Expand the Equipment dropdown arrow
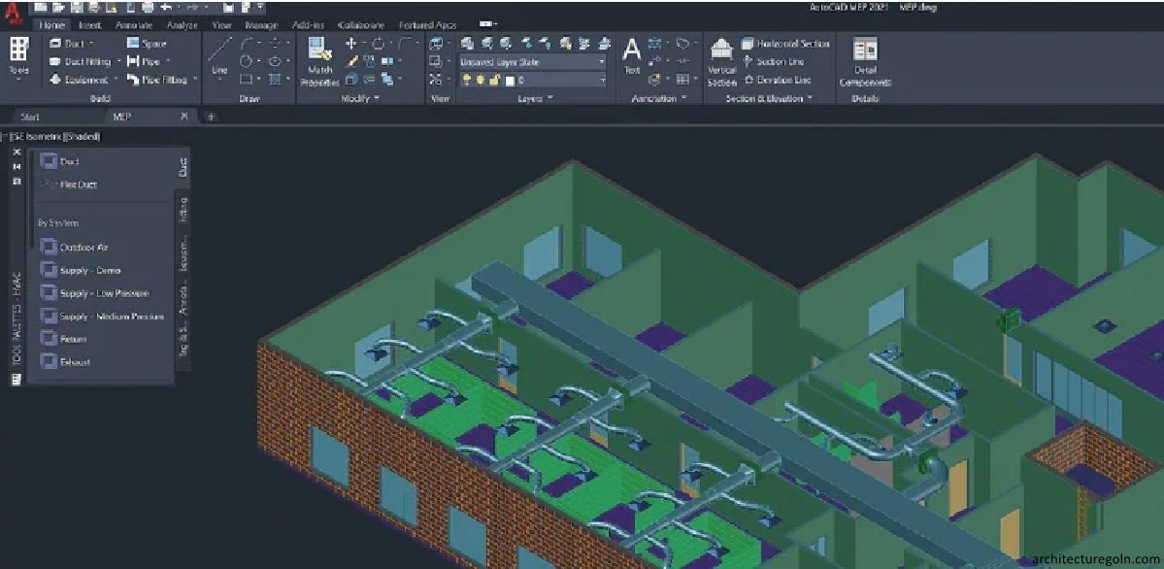Image resolution: width=1164 pixels, height=569 pixels. (x=116, y=81)
